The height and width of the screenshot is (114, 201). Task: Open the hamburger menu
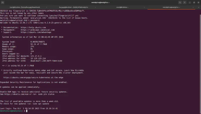click(x=185, y=2)
